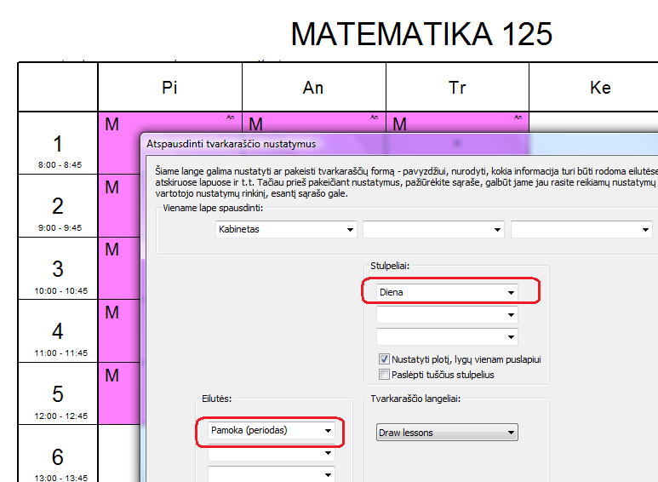Select period 2 row header (9:00 - 9:45)
Image resolution: width=658 pixels, height=482 pixels.
[58, 212]
